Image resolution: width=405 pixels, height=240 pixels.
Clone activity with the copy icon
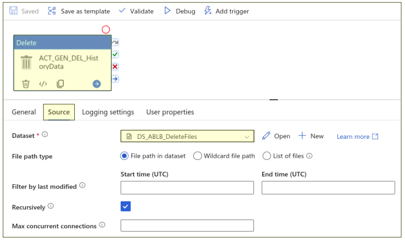coord(60,84)
